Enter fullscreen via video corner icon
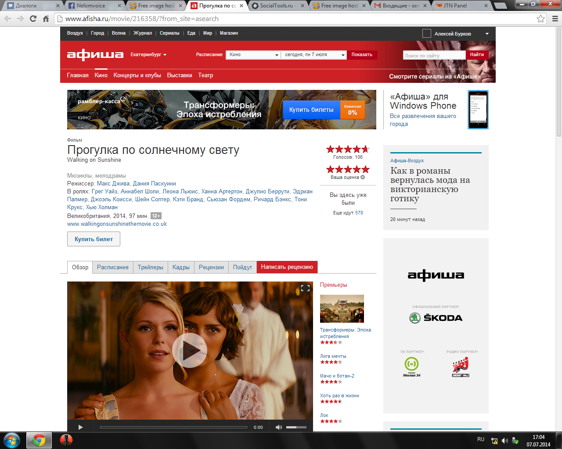The height and width of the screenshot is (449, 562). click(305, 288)
